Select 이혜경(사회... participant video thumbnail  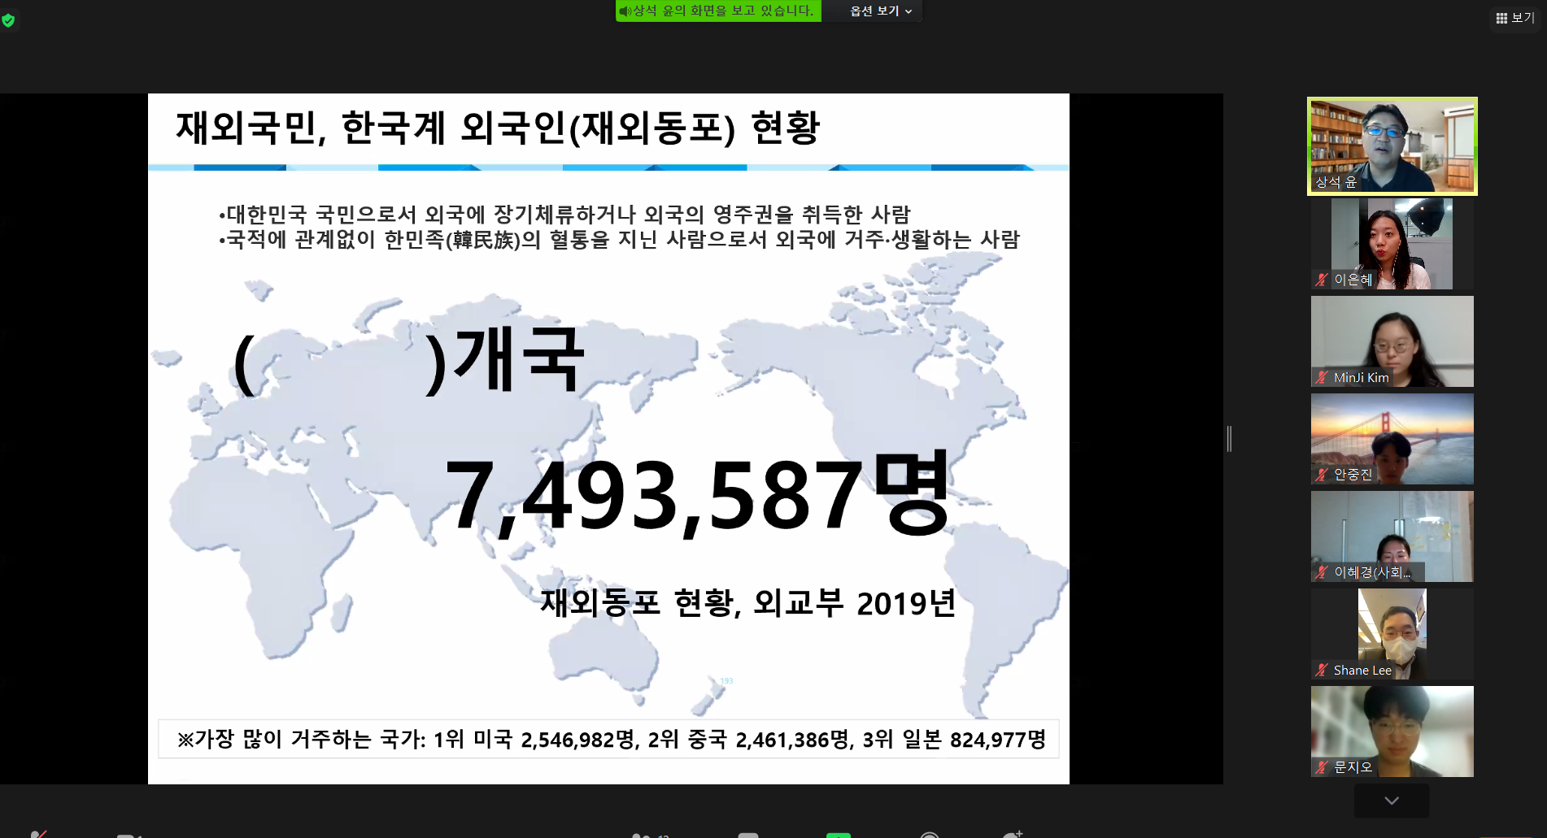coord(1392,536)
